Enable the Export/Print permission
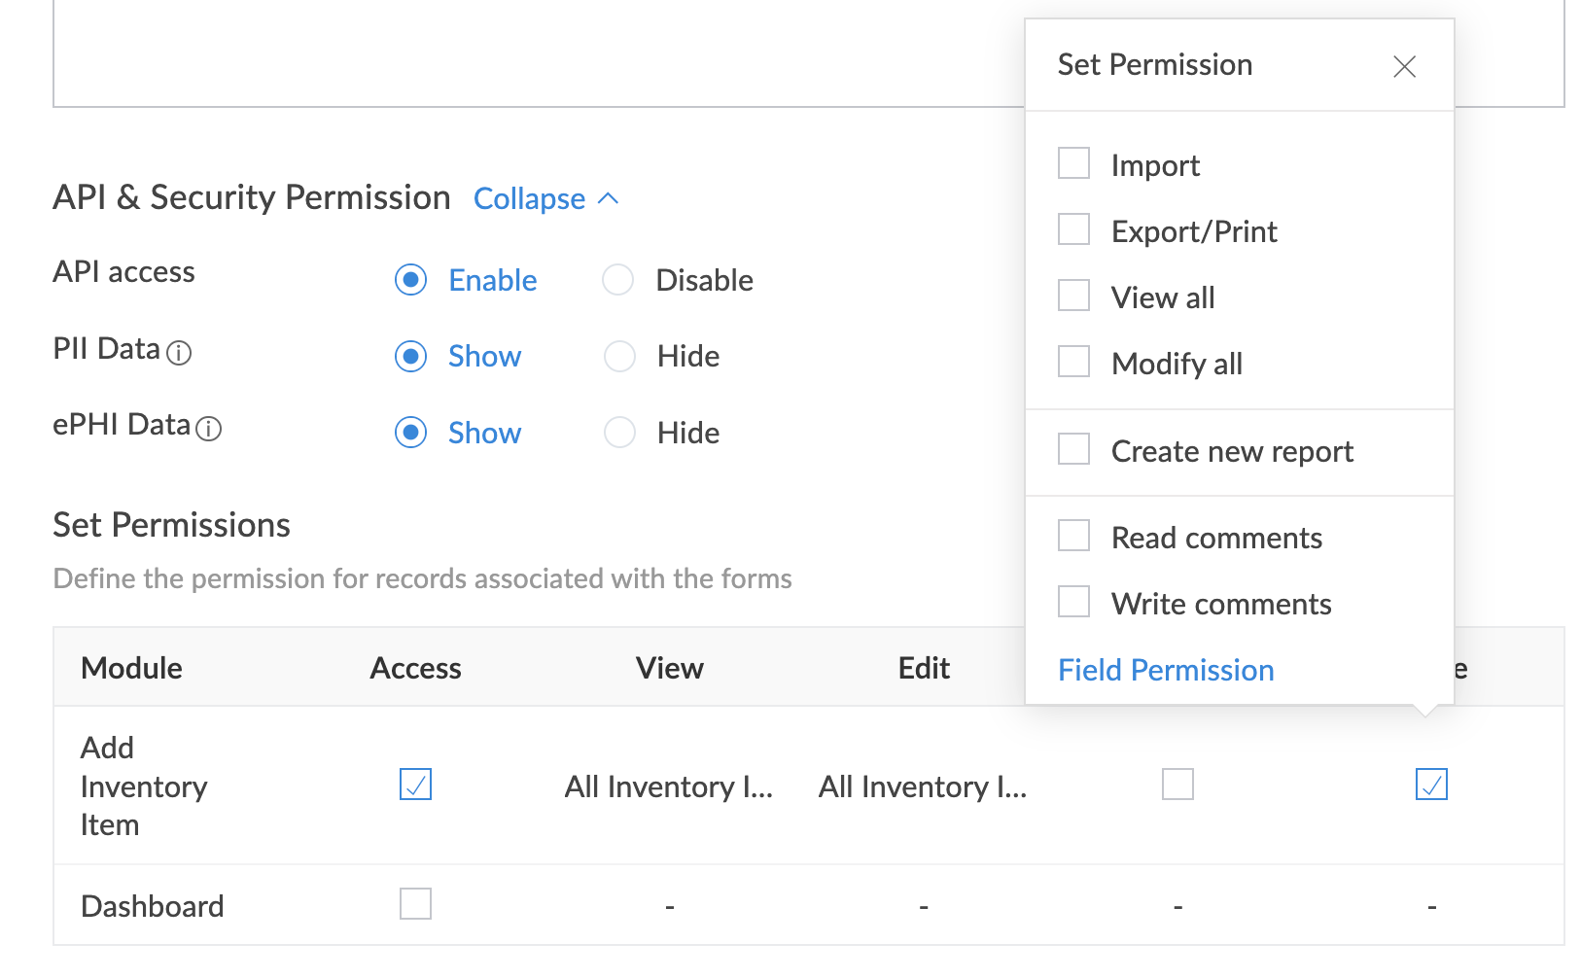1581x978 pixels. [1073, 229]
